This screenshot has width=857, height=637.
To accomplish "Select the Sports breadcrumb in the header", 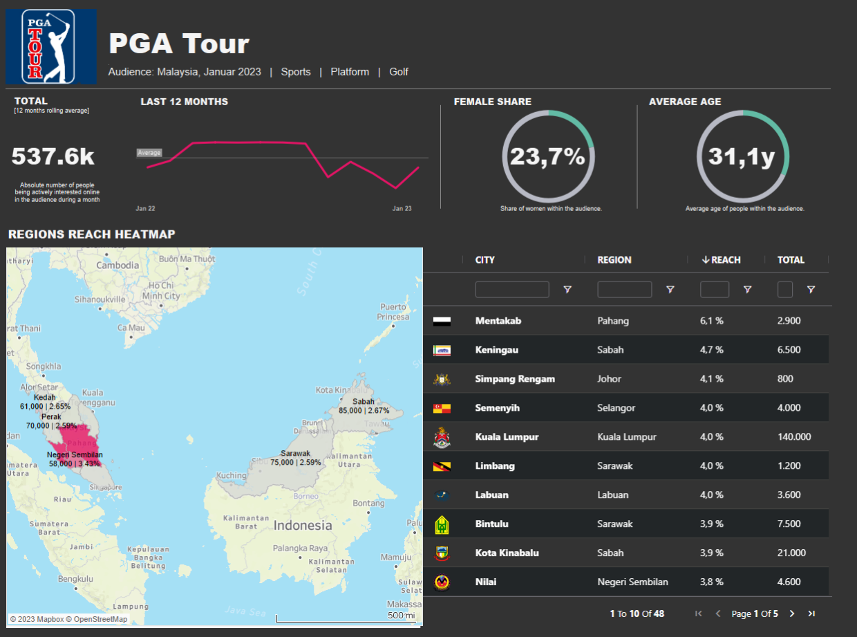I will 296,72.
